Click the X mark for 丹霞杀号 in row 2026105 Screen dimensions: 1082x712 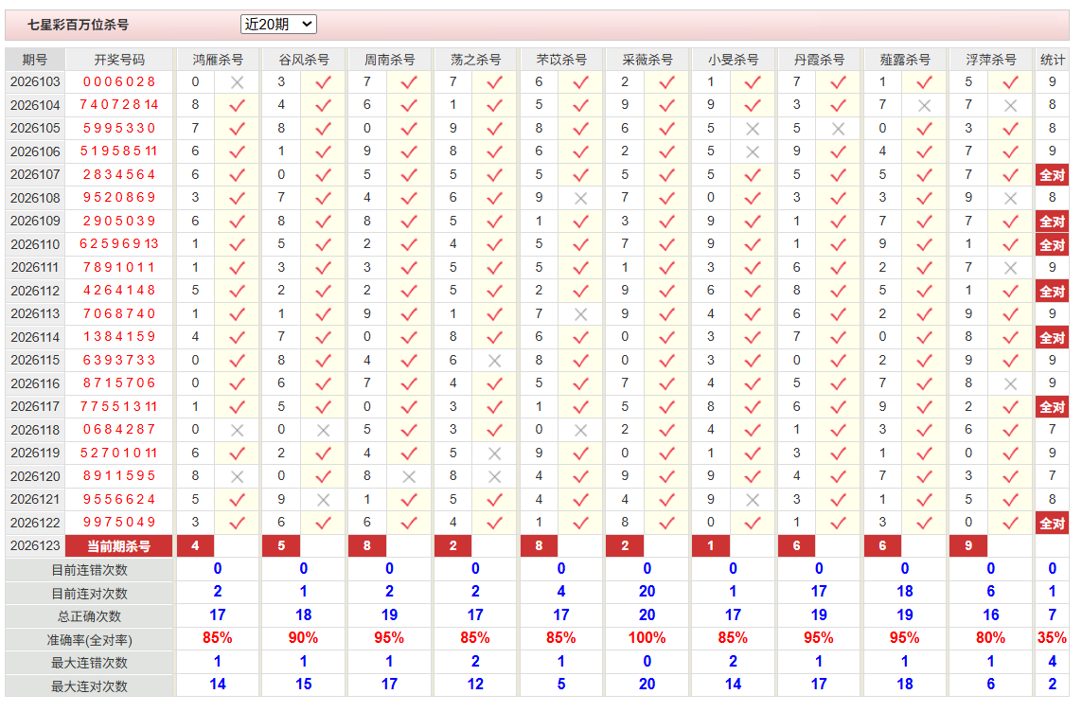pos(839,129)
